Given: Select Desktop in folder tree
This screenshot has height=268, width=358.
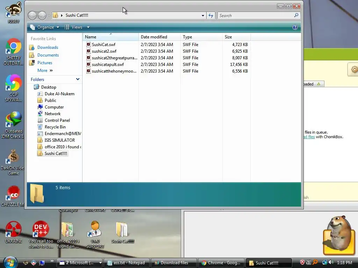Looking at the screenshot, I should coord(49,87).
